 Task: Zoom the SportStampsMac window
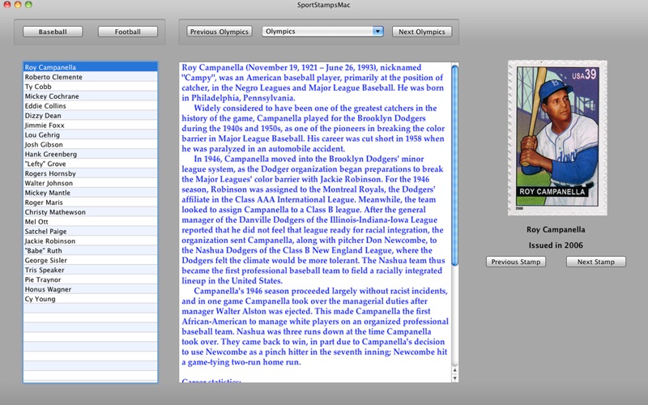[x=28, y=5]
